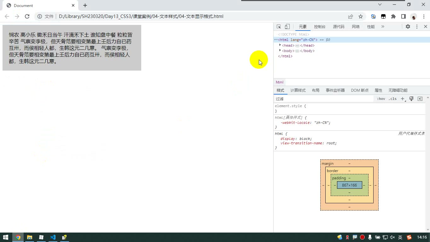Click the margin label in box model
430x242 pixels.
328,164
